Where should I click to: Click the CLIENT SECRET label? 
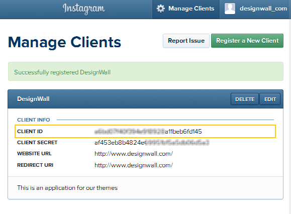(37, 143)
